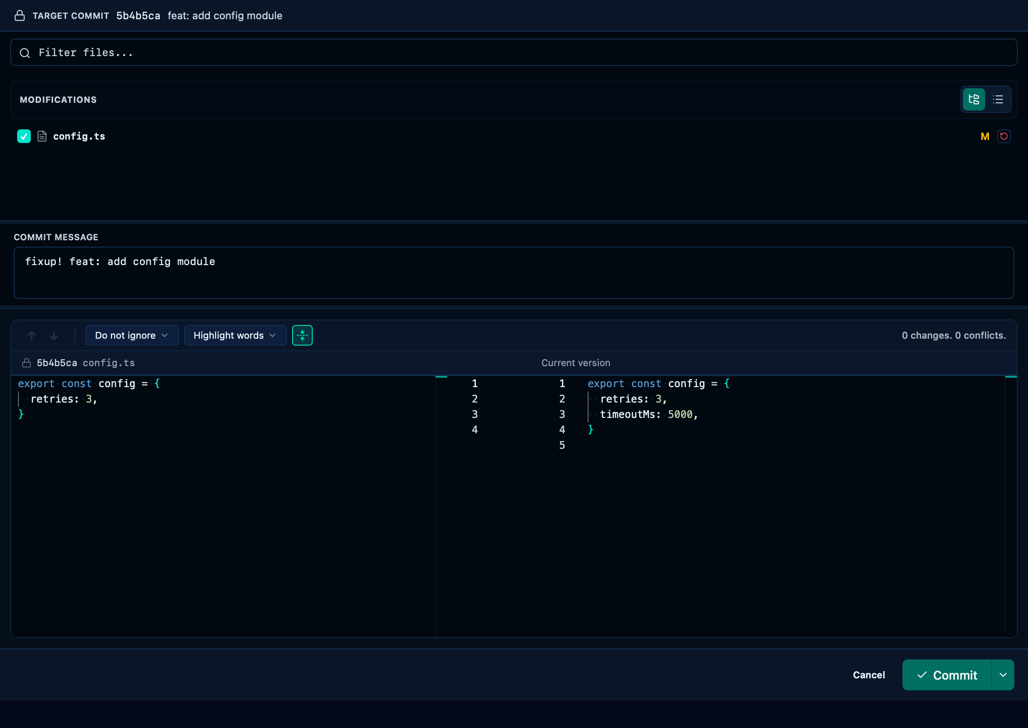The width and height of the screenshot is (1028, 728).
Task: Click the COMMIT MESSAGE label
Action: (x=56, y=237)
